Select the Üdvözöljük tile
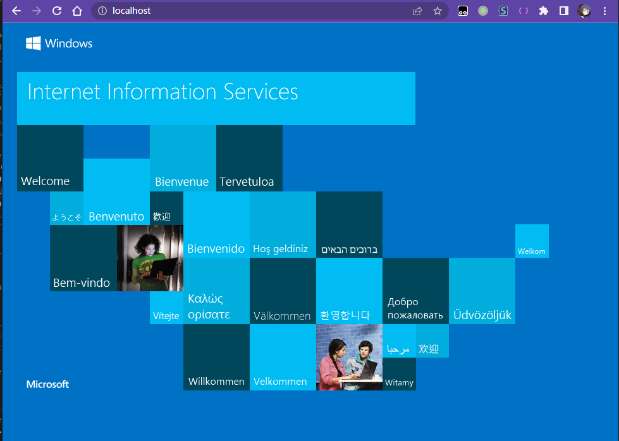This screenshot has width=619, height=441. [482, 291]
